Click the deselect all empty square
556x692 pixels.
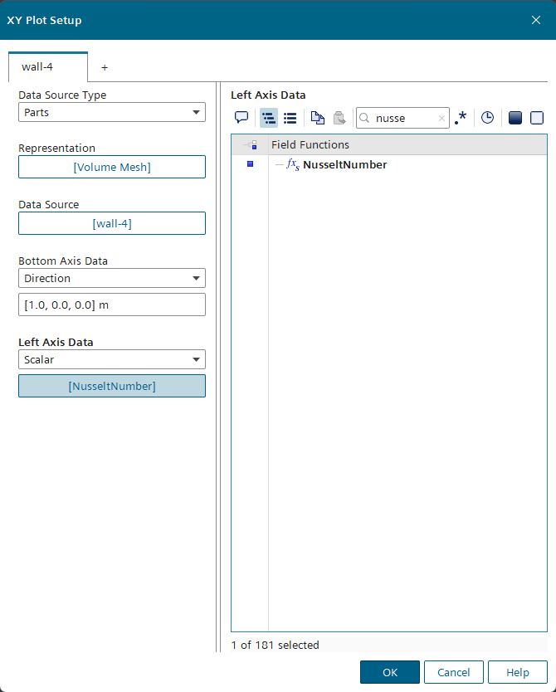[536, 118]
